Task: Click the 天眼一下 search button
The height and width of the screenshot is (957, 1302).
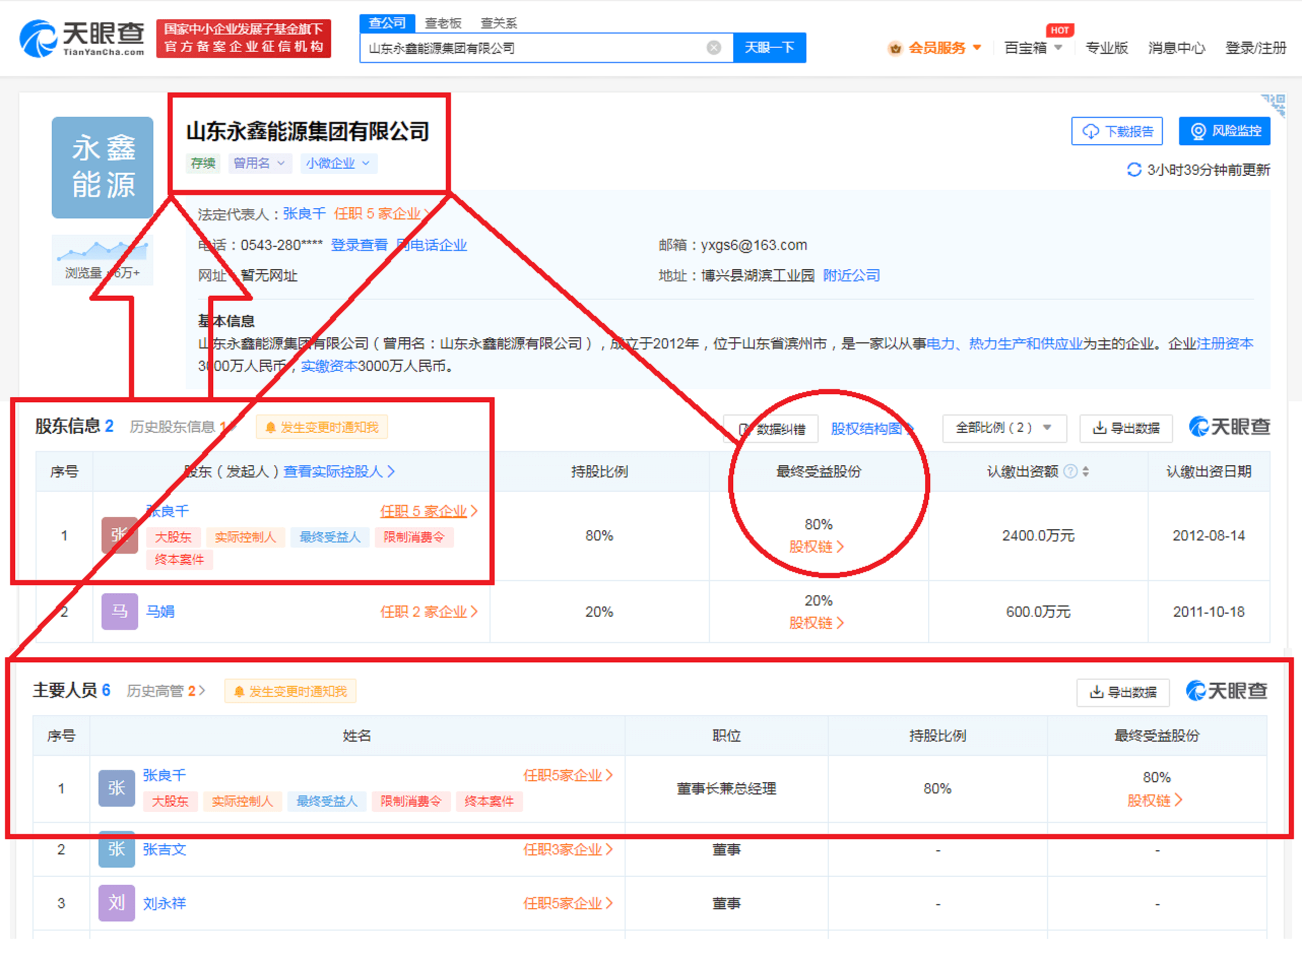Action: tap(769, 48)
